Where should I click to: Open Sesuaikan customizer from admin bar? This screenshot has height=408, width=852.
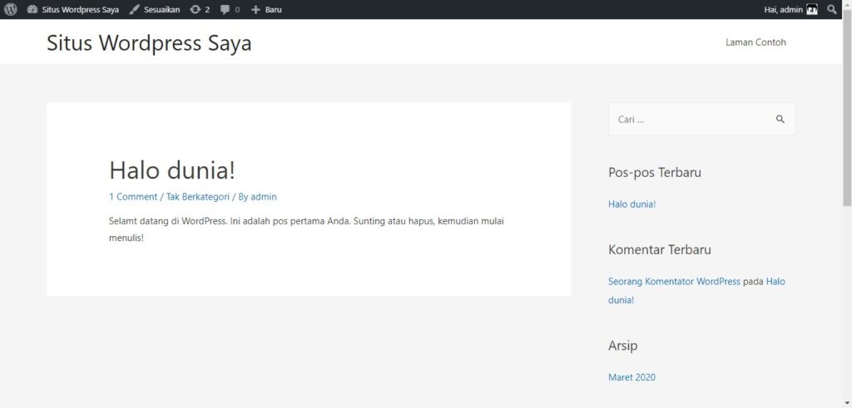tap(162, 9)
